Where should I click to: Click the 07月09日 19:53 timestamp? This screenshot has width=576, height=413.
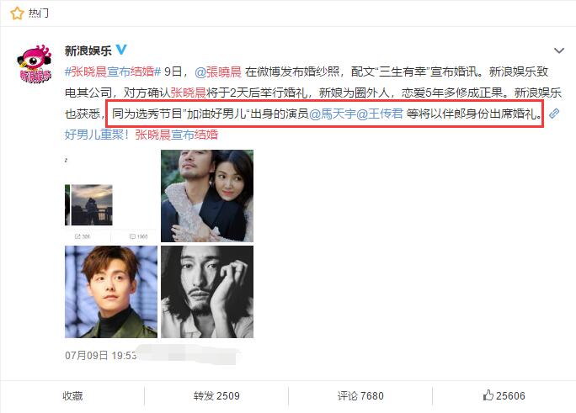pos(100,356)
